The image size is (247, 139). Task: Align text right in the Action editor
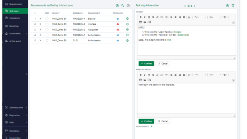(180, 17)
